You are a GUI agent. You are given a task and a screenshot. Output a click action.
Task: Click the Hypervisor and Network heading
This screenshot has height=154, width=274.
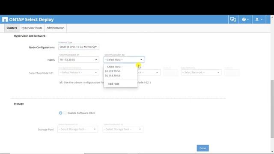[30, 36]
